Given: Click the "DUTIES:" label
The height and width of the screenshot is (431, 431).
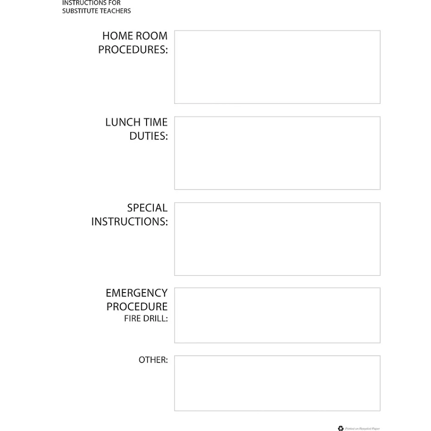Looking at the screenshot, I should click(x=149, y=136).
